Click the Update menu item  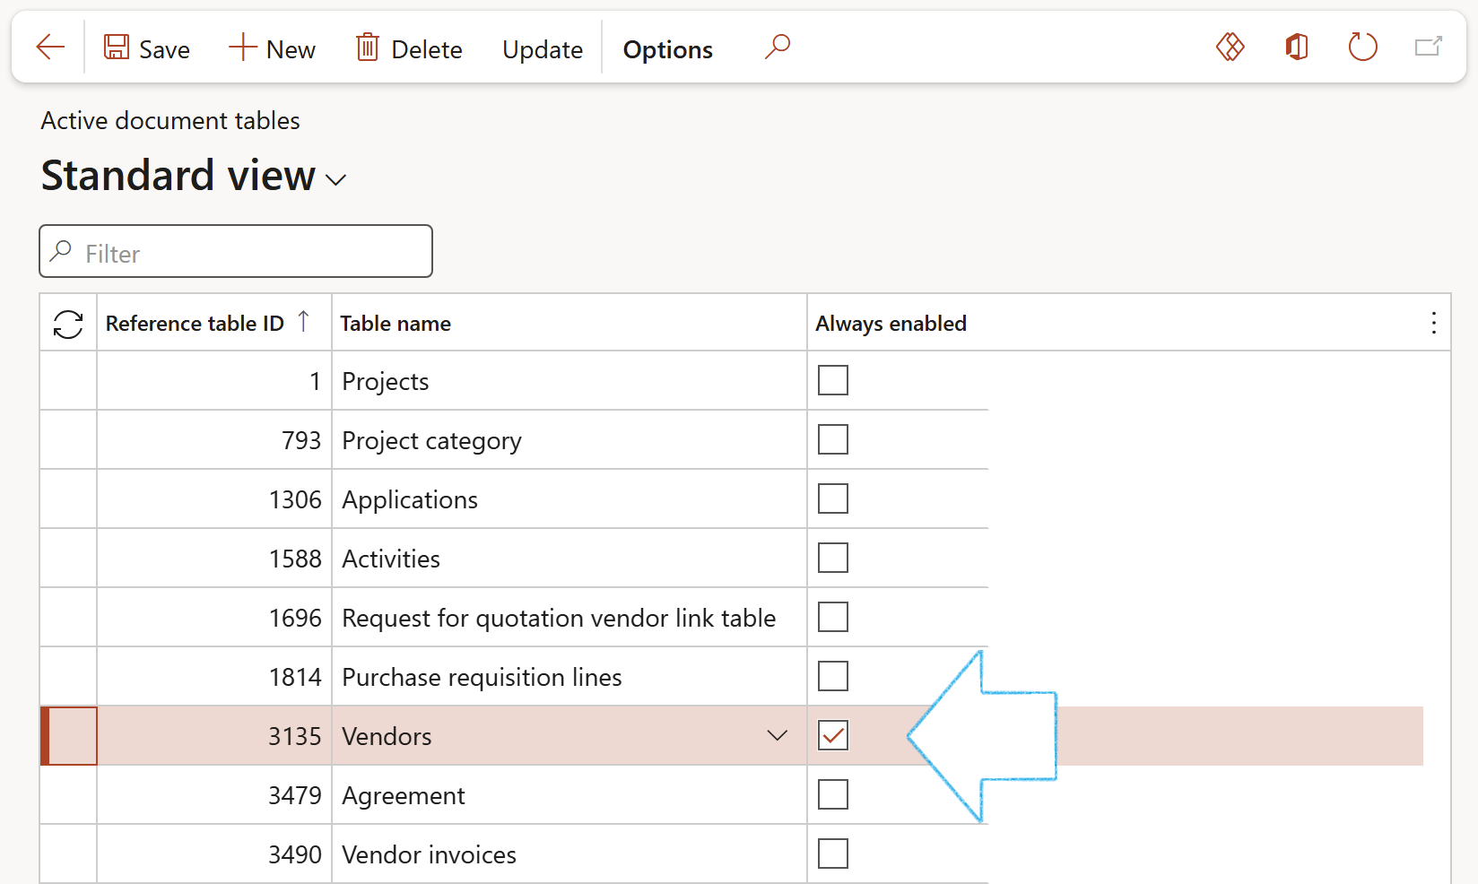pyautogui.click(x=542, y=49)
